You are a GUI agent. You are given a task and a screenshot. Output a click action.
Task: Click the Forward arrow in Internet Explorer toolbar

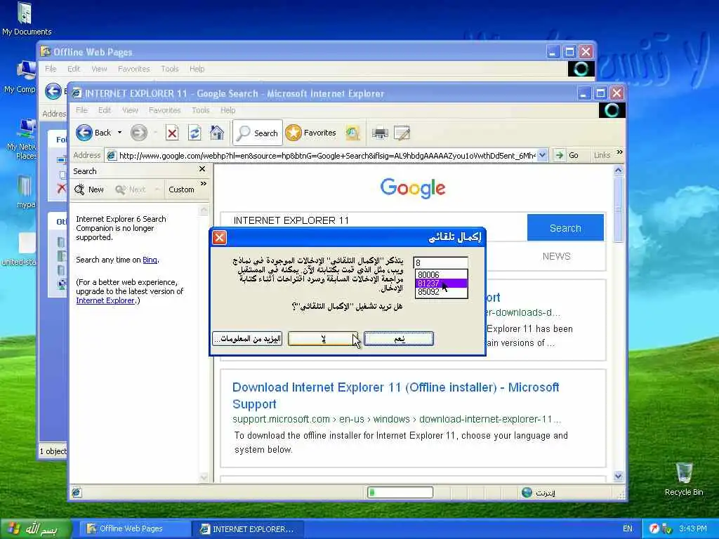139,133
